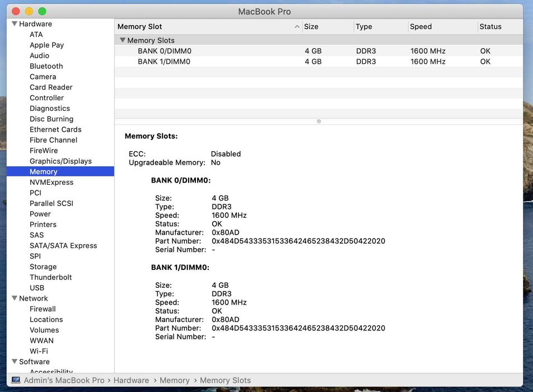Screen dimensions: 533x392
Task: Click Memory in the path bar
Action: tap(174, 380)
